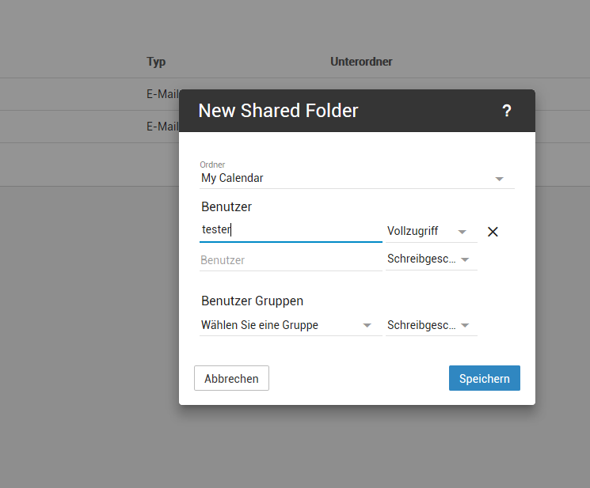Click the 'Benutzer' section heading
Image resolution: width=590 pixels, height=488 pixels.
coord(226,206)
